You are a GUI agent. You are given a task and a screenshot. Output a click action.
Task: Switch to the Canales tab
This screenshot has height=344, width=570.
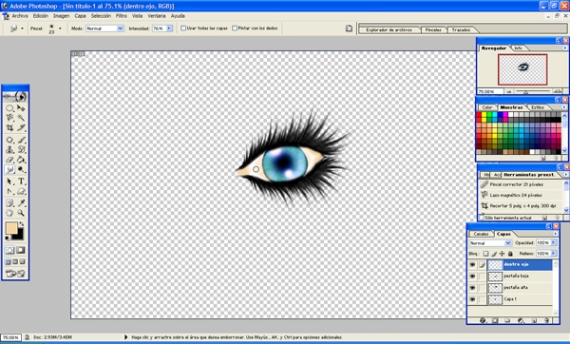481,234
